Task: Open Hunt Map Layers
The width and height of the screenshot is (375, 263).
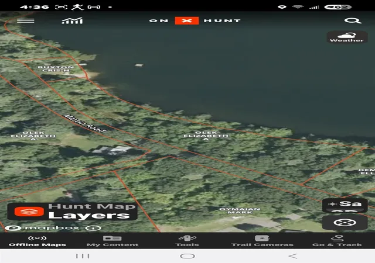Action: (73, 212)
